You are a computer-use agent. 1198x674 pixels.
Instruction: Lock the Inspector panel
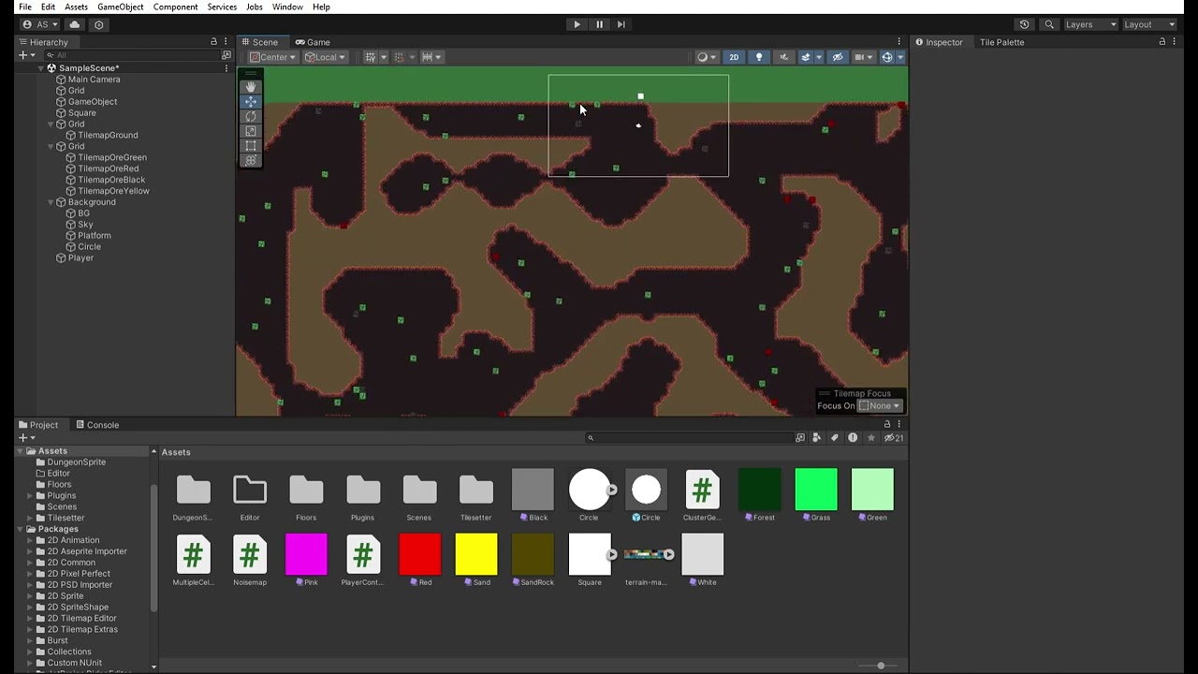click(x=1162, y=42)
